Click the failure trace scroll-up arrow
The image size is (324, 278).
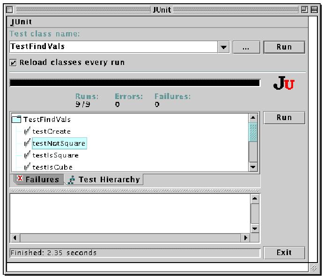(255, 199)
